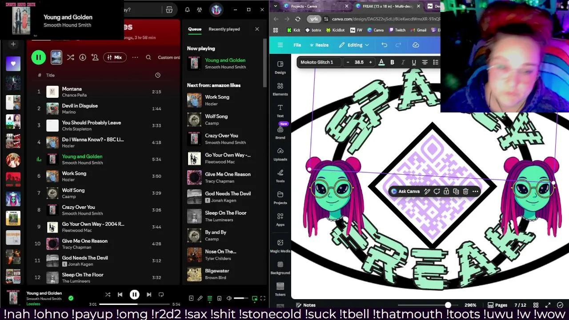Image resolution: width=569 pixels, height=320 pixels.
Task: Open the Canva File menu
Action: 297,45
